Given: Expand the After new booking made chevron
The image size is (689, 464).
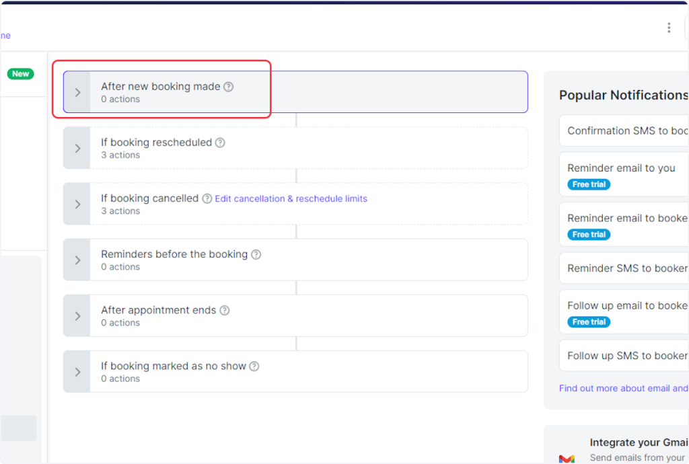Looking at the screenshot, I should [77, 92].
